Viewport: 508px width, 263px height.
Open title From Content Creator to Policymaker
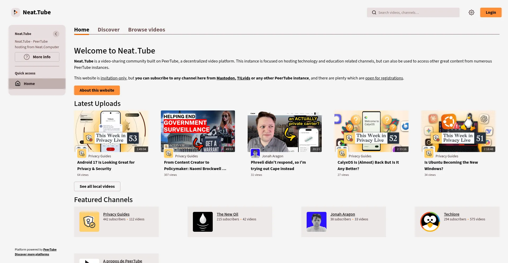195,166
